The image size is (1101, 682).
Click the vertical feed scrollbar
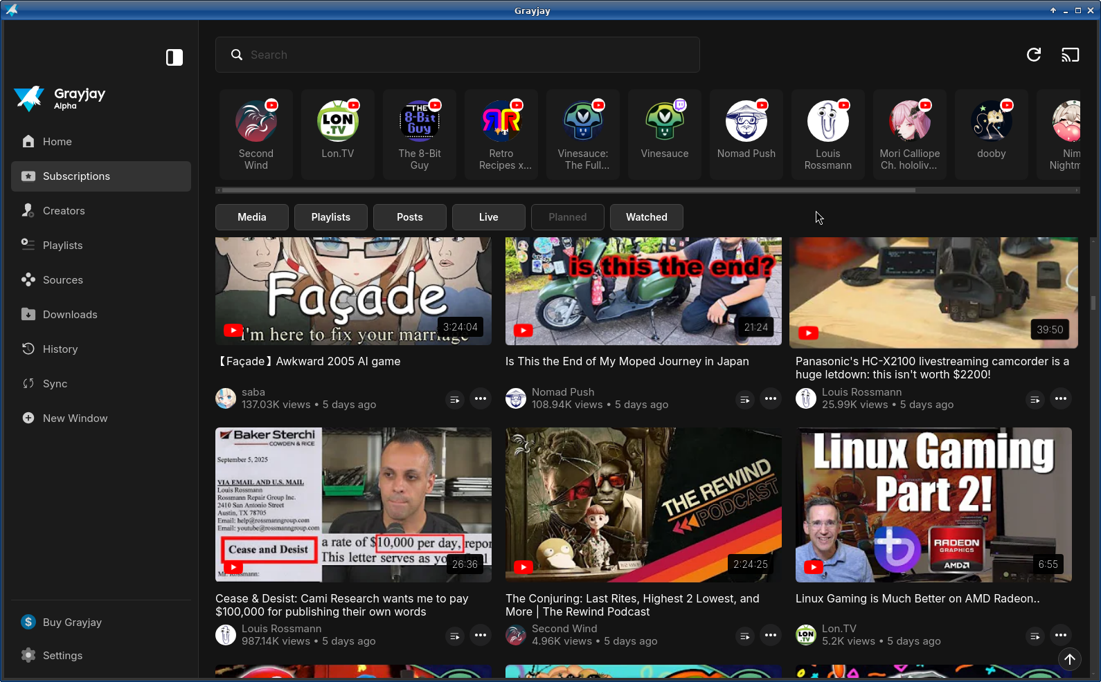[x=1093, y=303]
